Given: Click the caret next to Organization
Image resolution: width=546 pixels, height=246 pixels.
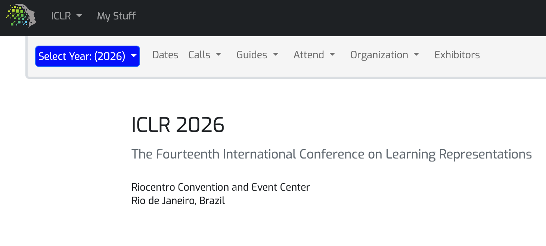Looking at the screenshot, I should pyautogui.click(x=417, y=55).
